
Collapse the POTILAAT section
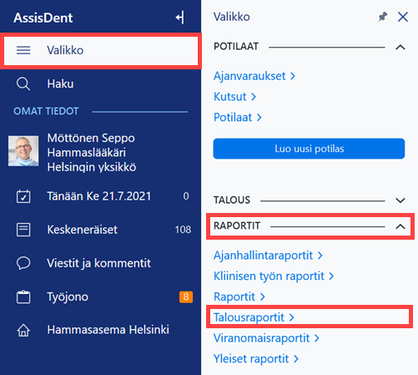tap(400, 47)
